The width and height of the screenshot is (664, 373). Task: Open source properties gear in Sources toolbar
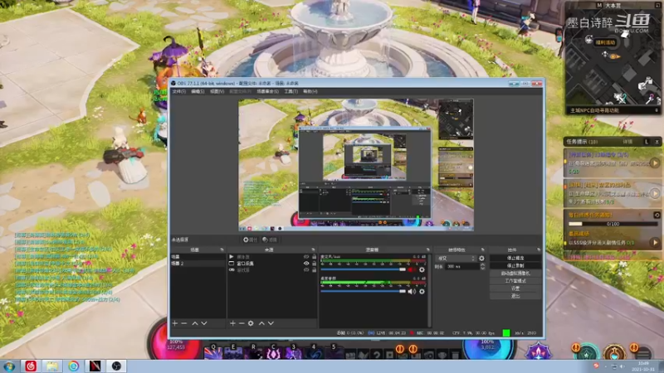tap(251, 323)
